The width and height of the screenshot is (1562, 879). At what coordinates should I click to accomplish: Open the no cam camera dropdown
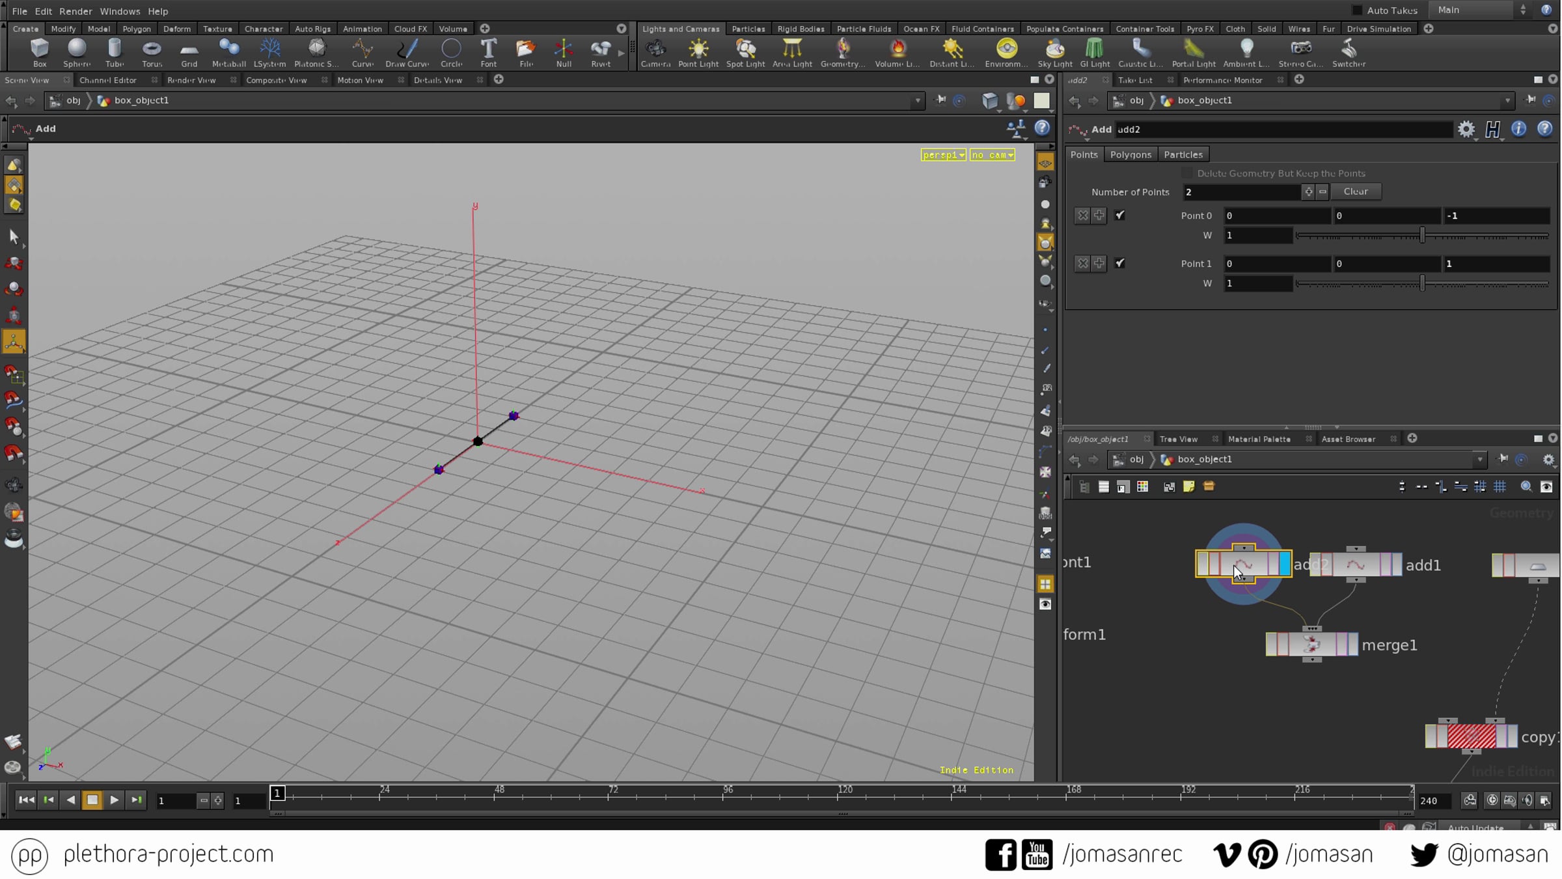[x=993, y=155]
